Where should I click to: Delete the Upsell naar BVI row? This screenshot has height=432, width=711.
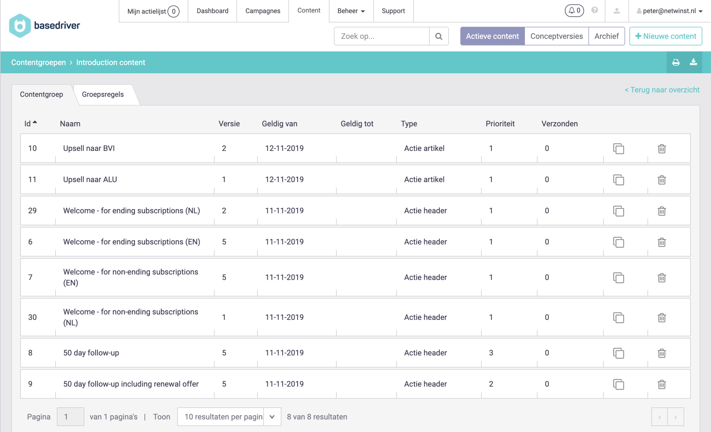[x=662, y=149]
